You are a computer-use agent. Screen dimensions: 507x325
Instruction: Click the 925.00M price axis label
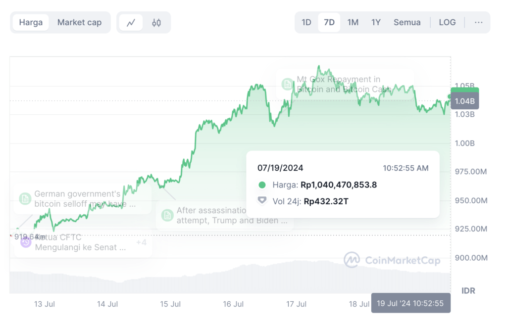[x=471, y=229]
